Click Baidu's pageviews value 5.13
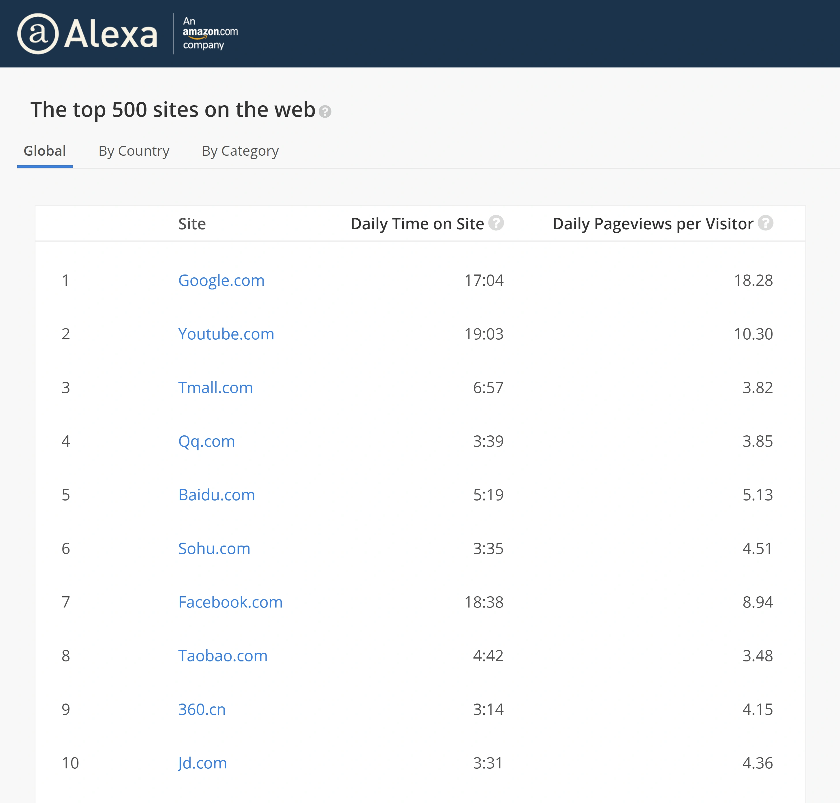The image size is (840, 803). (x=757, y=495)
